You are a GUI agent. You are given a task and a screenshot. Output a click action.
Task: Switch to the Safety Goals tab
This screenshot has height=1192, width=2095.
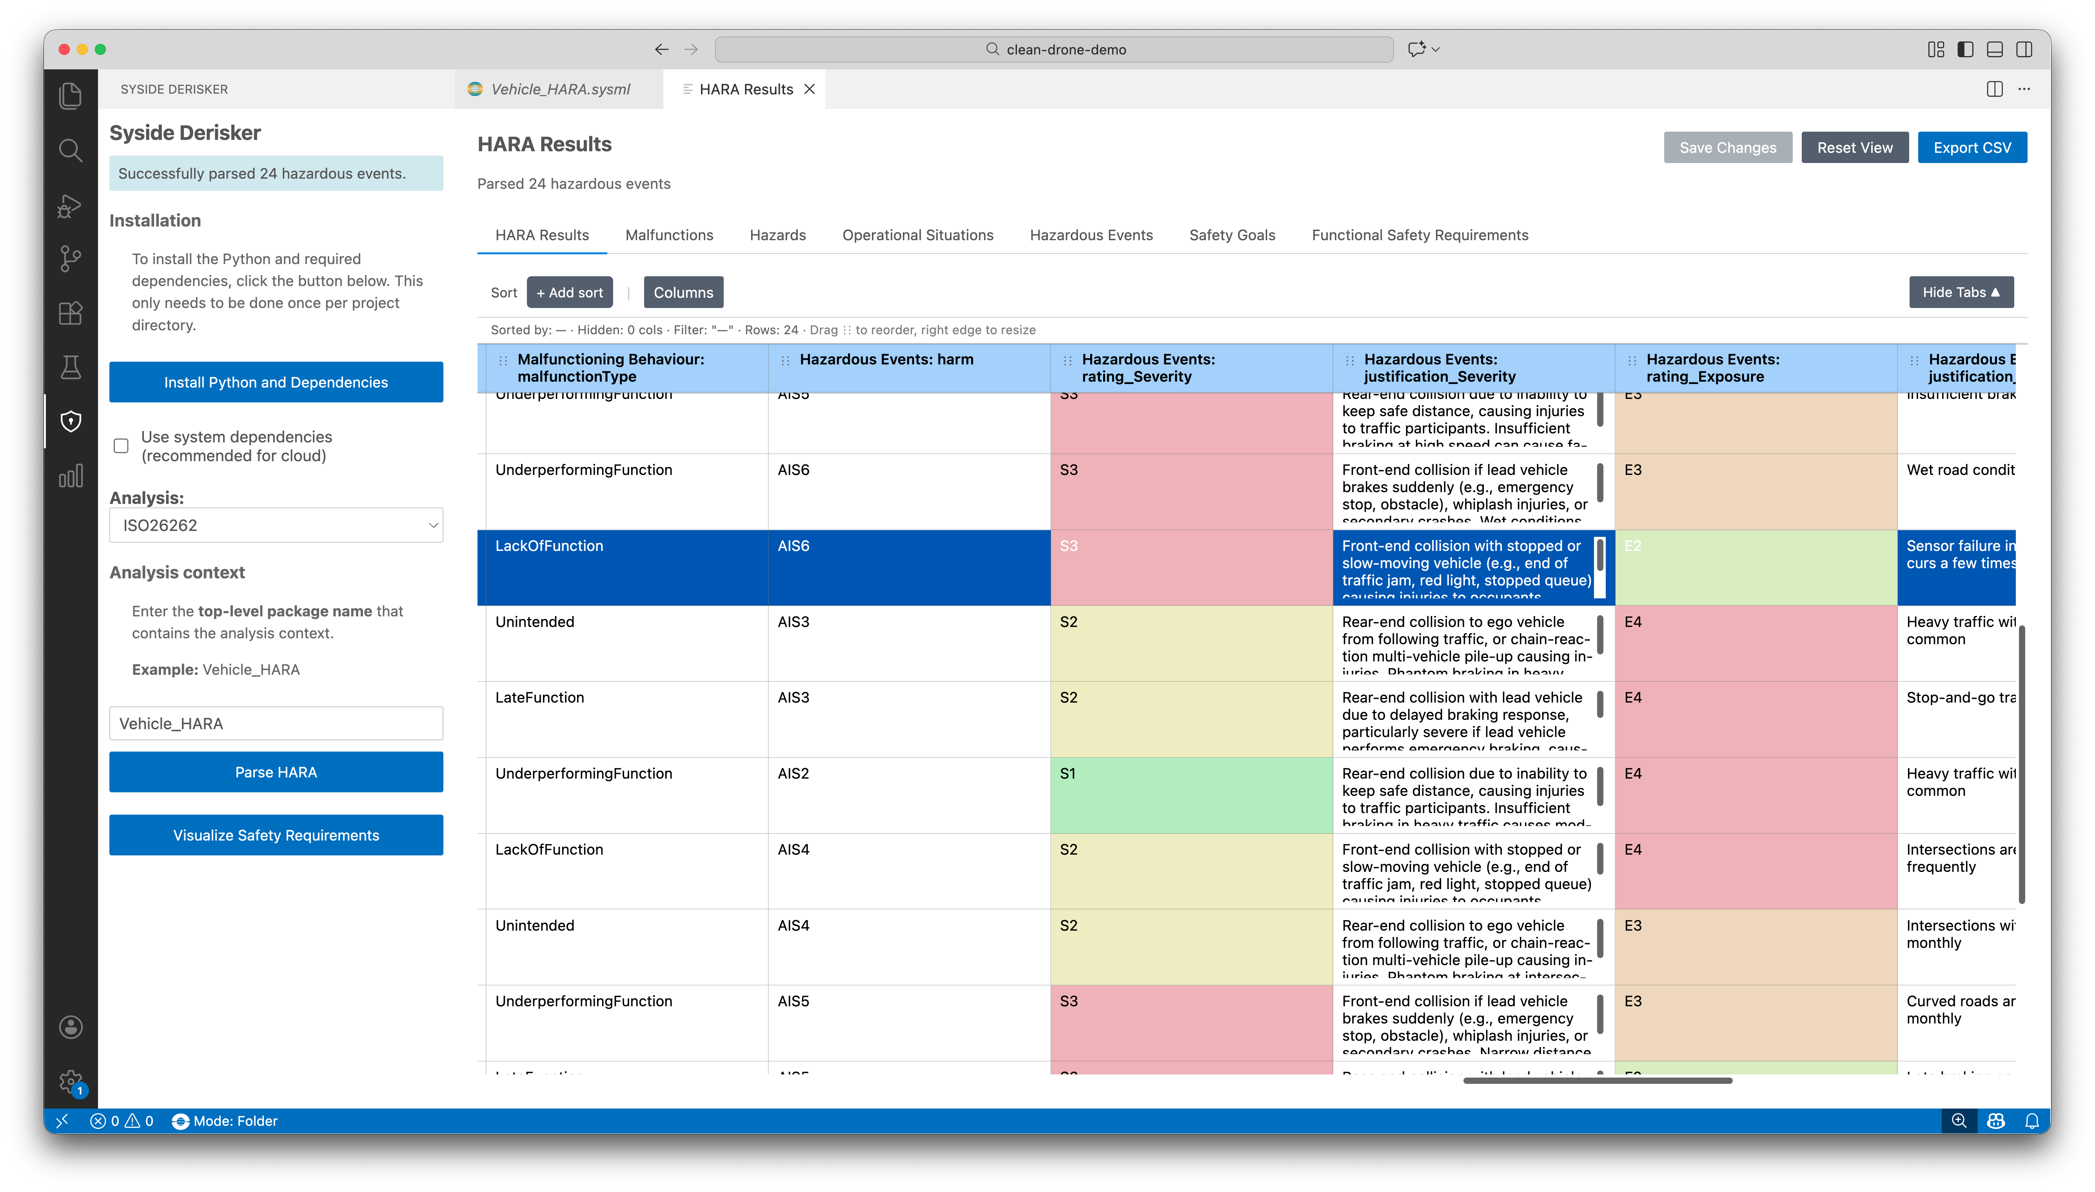[1231, 235]
